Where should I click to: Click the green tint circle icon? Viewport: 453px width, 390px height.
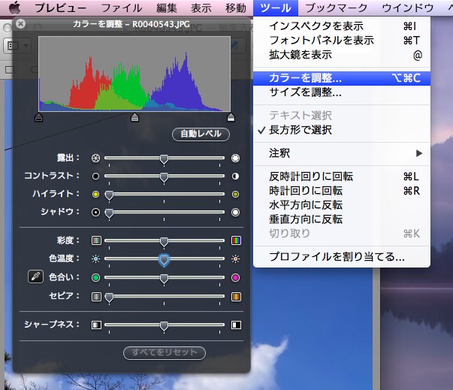point(95,277)
